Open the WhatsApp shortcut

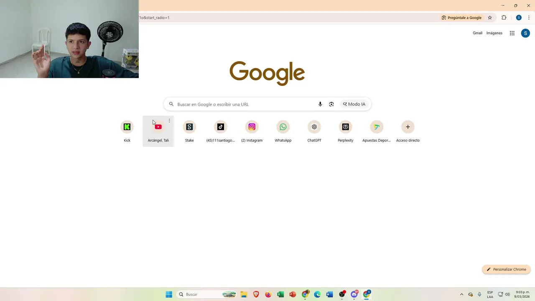pos(283,131)
